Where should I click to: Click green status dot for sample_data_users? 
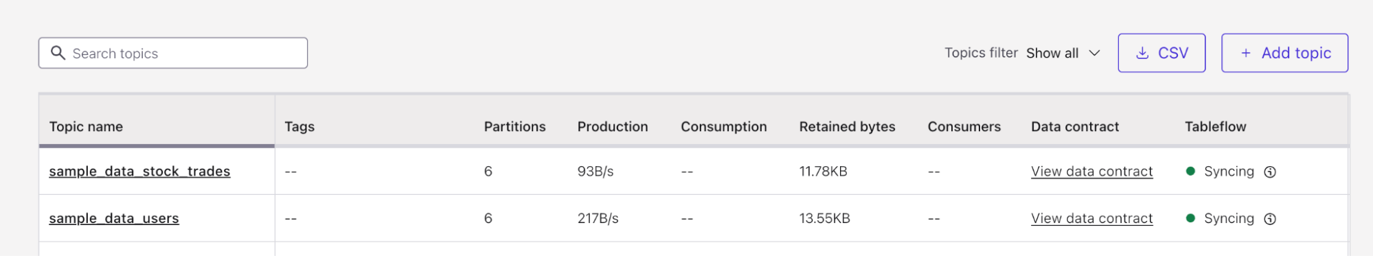pos(1191,218)
